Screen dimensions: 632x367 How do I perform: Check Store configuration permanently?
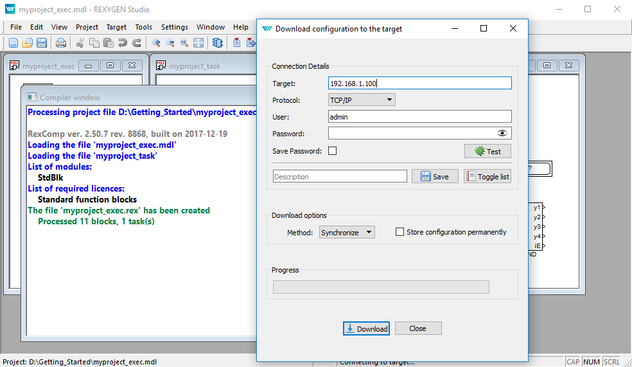tap(399, 232)
